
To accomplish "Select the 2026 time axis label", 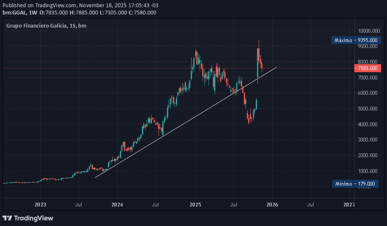I will (x=272, y=204).
